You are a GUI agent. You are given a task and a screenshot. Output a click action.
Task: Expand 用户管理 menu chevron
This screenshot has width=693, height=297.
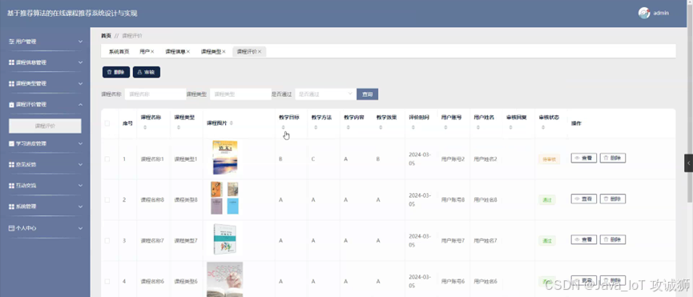click(80, 42)
